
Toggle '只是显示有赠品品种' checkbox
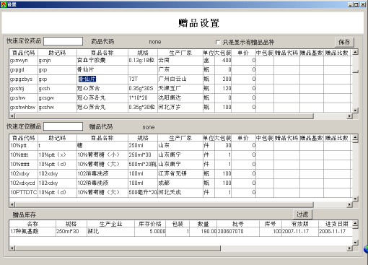218,43
